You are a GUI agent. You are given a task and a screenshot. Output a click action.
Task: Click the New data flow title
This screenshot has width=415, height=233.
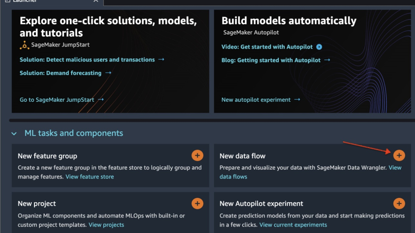click(x=243, y=156)
